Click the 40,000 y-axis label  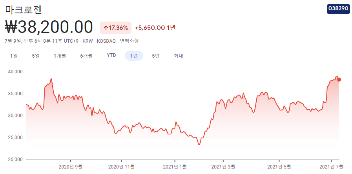pyautogui.click(x=15, y=72)
